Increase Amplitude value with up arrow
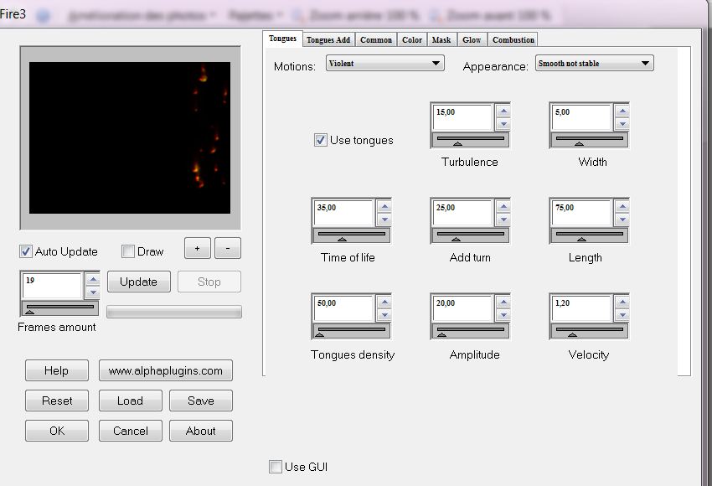This screenshot has height=486, width=712. [x=503, y=302]
